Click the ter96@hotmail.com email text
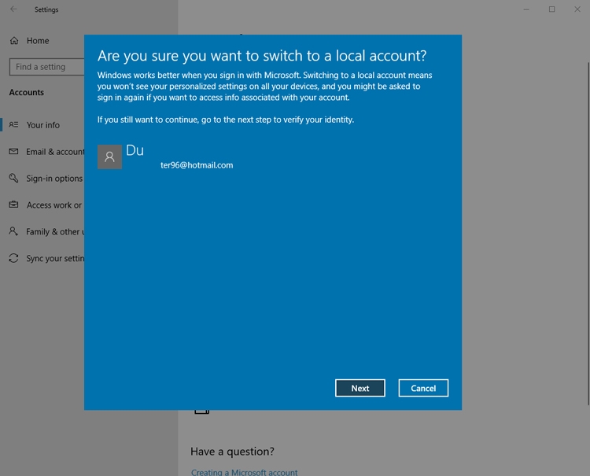Image resolution: width=590 pixels, height=476 pixels. pos(197,165)
